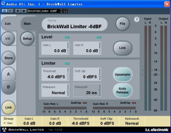The height and width of the screenshot is (133, 171).
Task: Toggle the Upsample button
Action: pos(122,74)
